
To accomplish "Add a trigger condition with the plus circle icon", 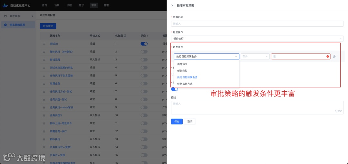I will coord(334,57).
